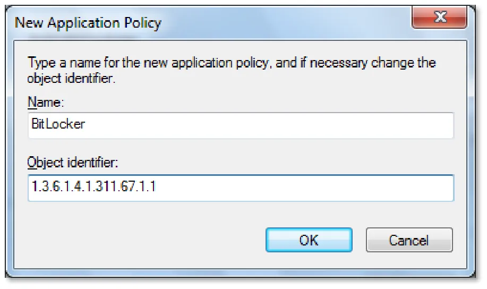Focus the Name text field
The image size is (487, 289).
pyautogui.click(x=241, y=125)
